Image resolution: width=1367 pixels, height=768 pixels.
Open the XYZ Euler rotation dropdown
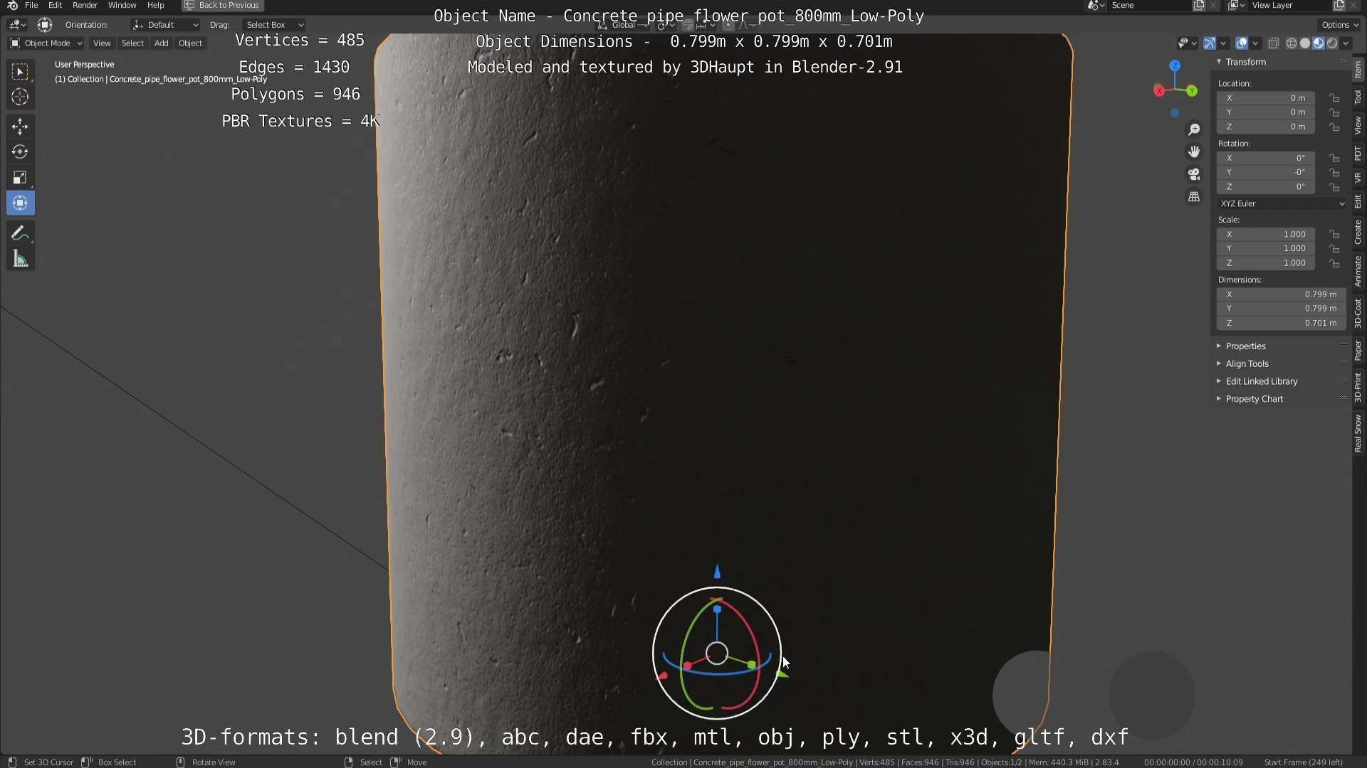pyautogui.click(x=1282, y=203)
